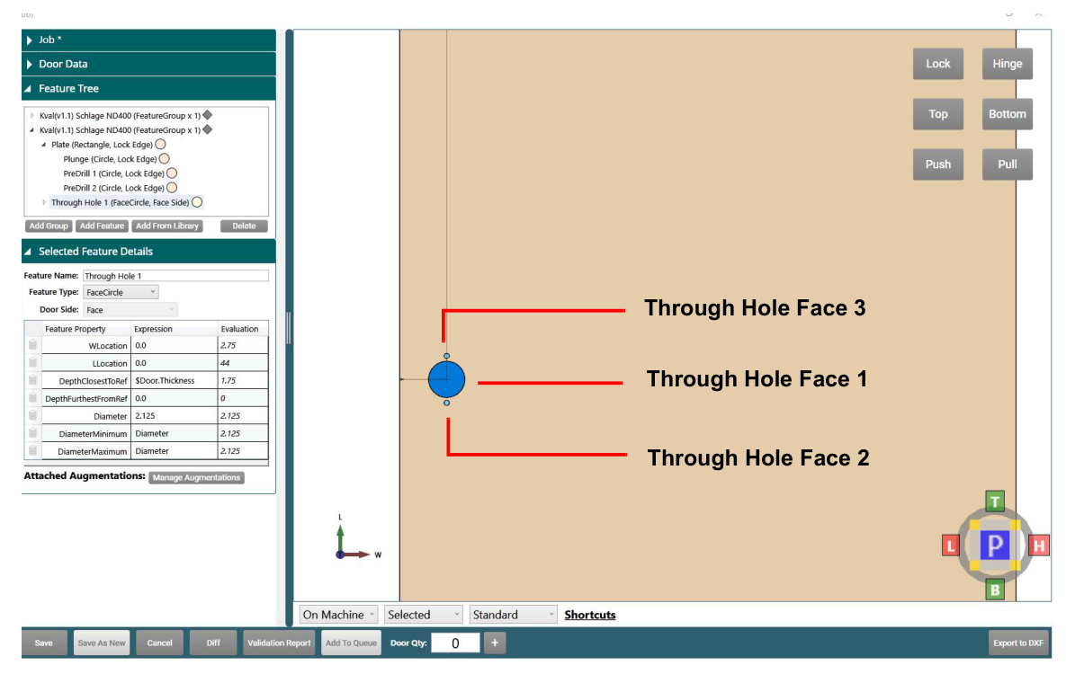Select the PreDrill 1 tree item
The image size is (1066, 674).
[113, 173]
